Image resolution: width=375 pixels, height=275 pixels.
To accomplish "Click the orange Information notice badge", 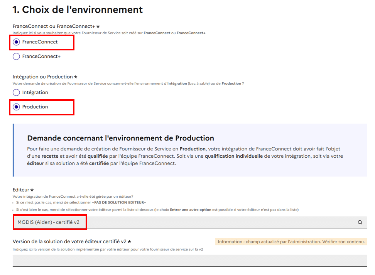I will coord(291,242).
